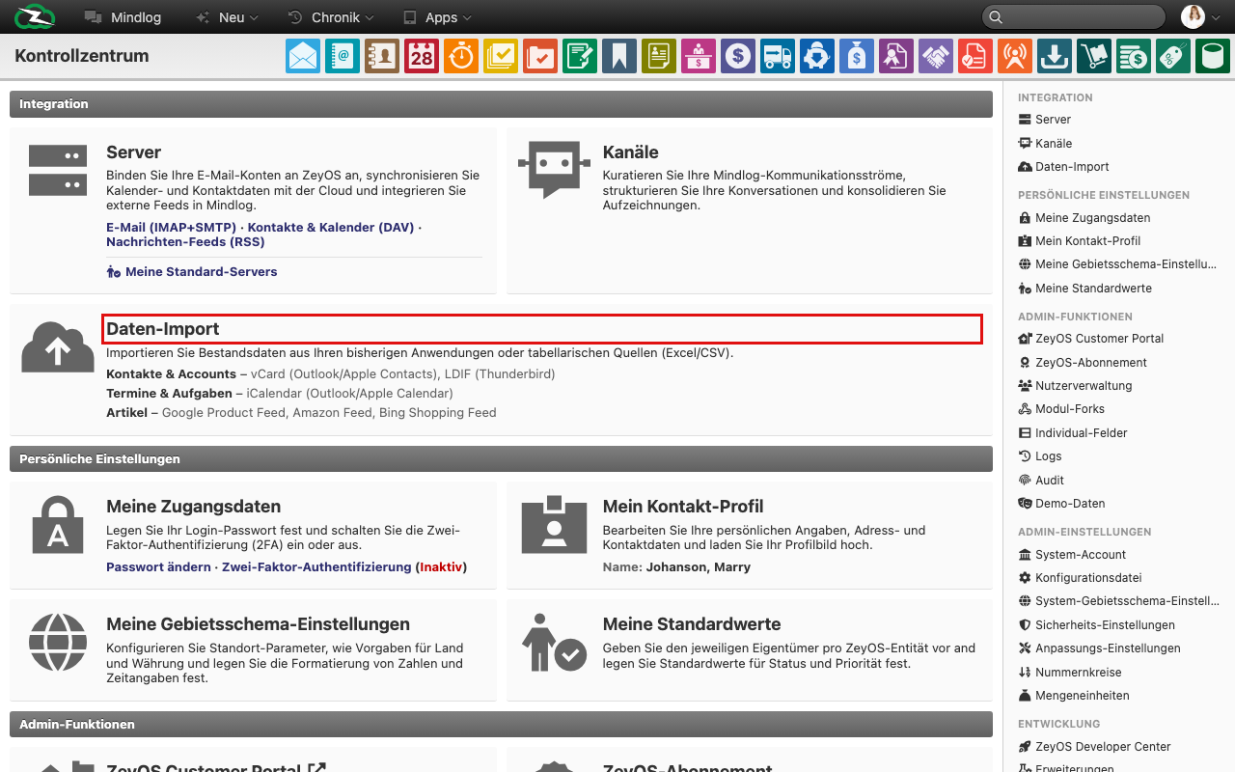The height and width of the screenshot is (772, 1235).
Task: Open the blue mail envelope app icon
Action: 303,56
